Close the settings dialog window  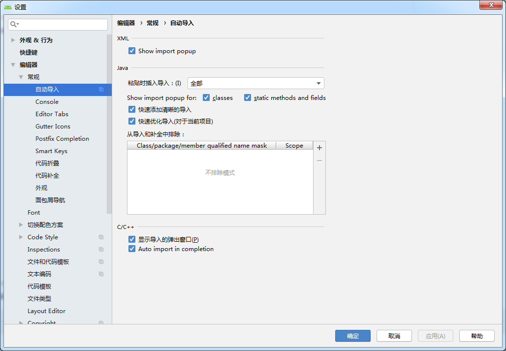click(491, 5)
